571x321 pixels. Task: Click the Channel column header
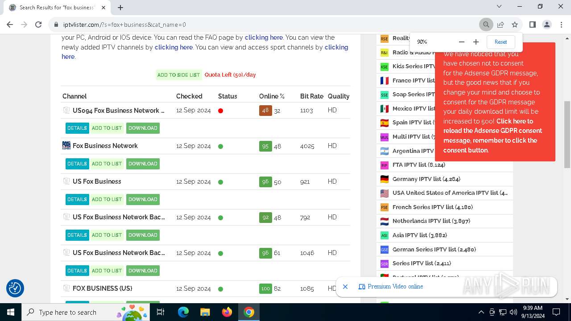pos(74,96)
